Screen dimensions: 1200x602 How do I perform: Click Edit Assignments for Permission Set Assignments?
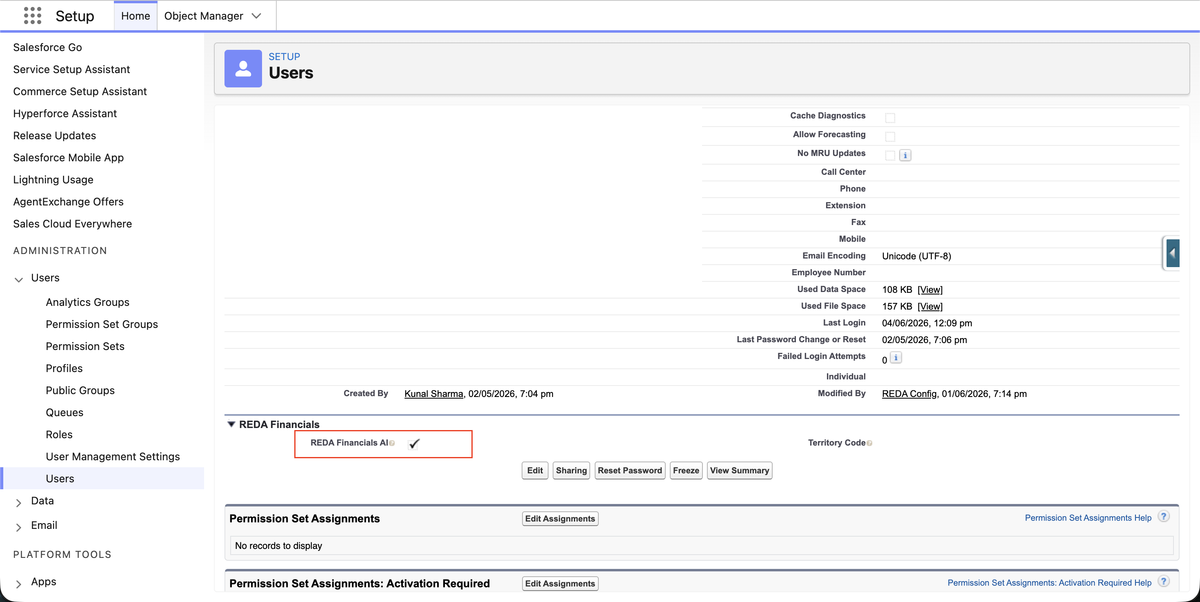(x=560, y=519)
